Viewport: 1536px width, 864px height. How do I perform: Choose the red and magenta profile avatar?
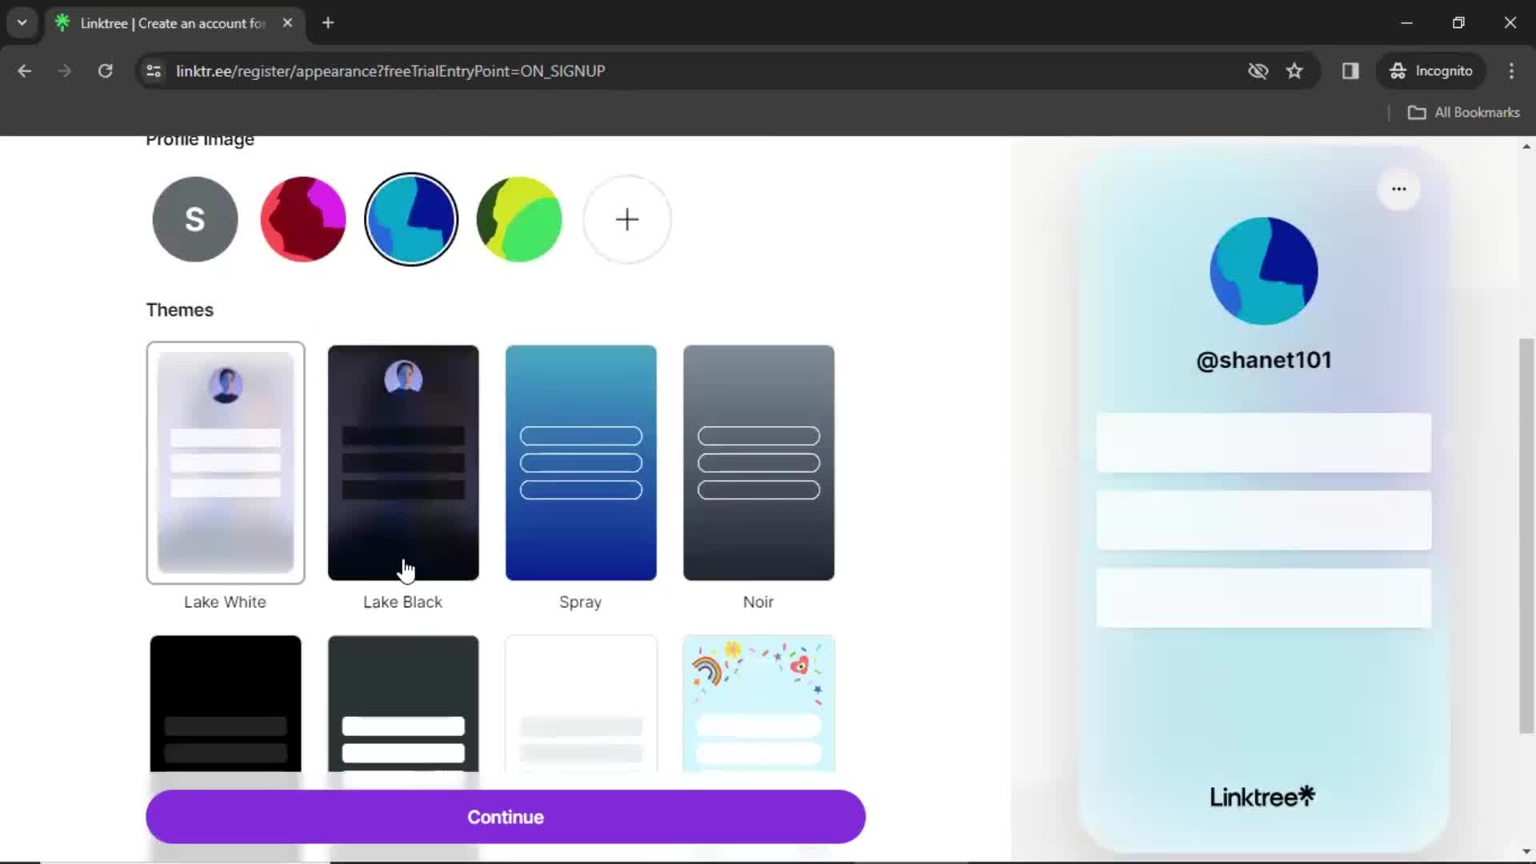pyautogui.click(x=303, y=219)
